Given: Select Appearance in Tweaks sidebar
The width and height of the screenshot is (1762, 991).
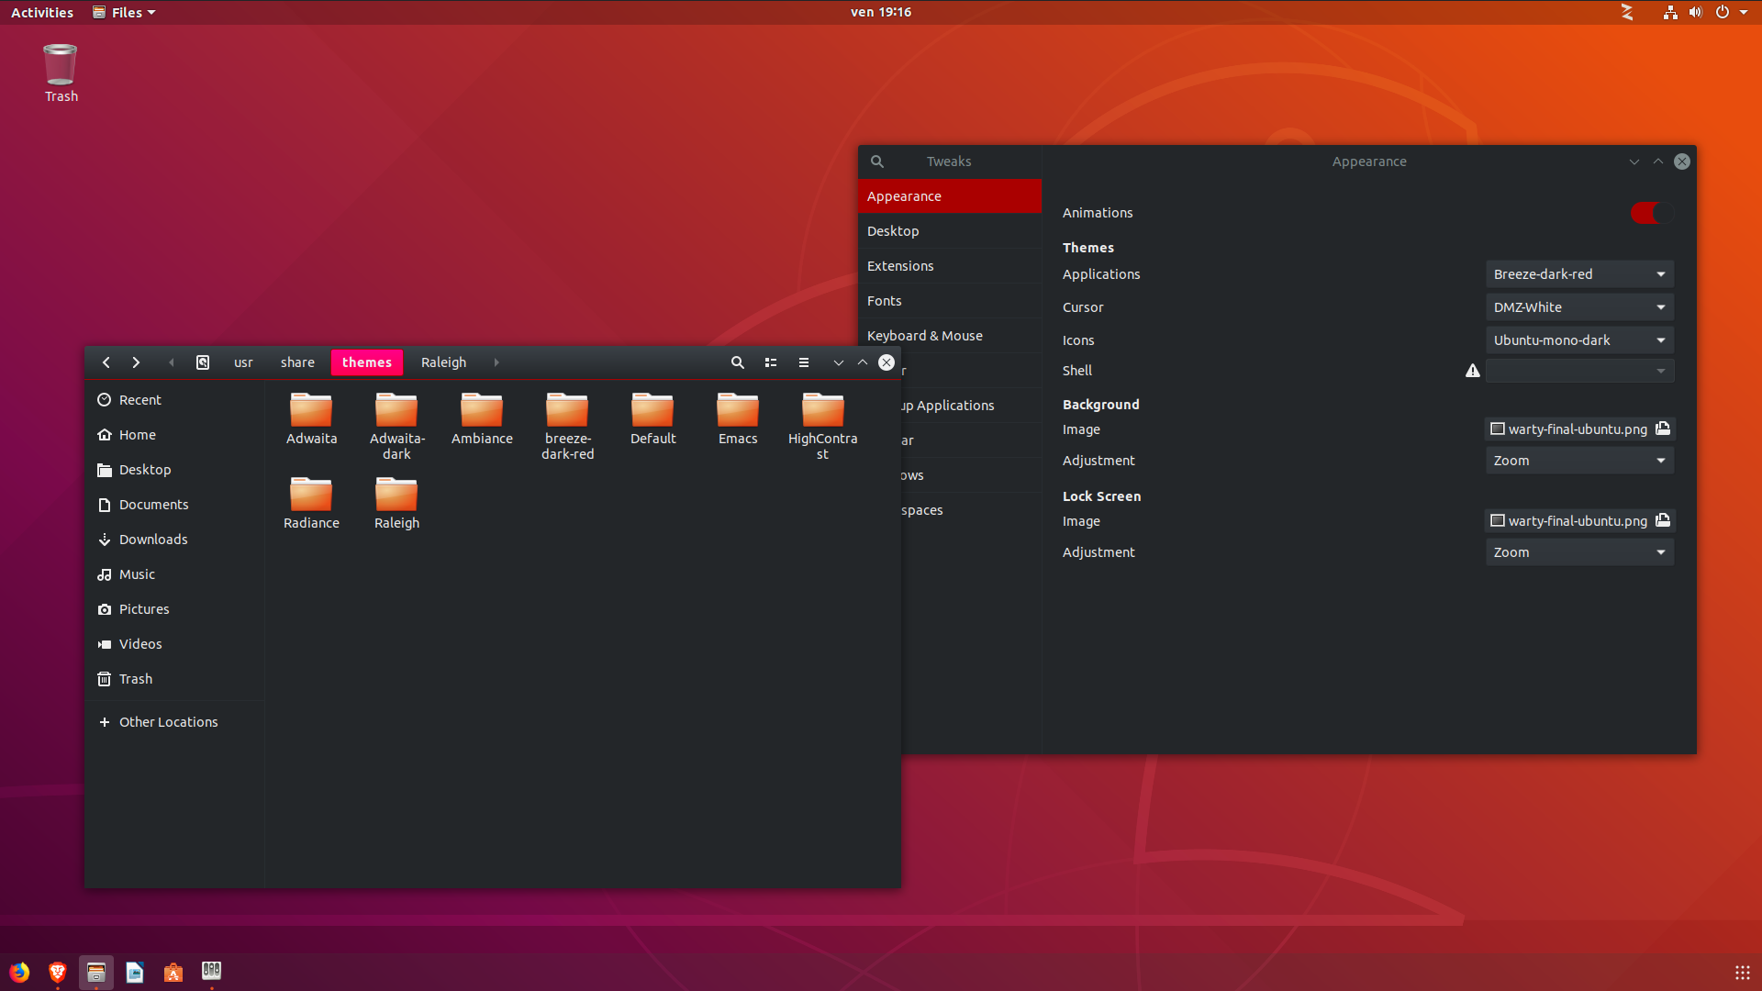Looking at the screenshot, I should 950,196.
